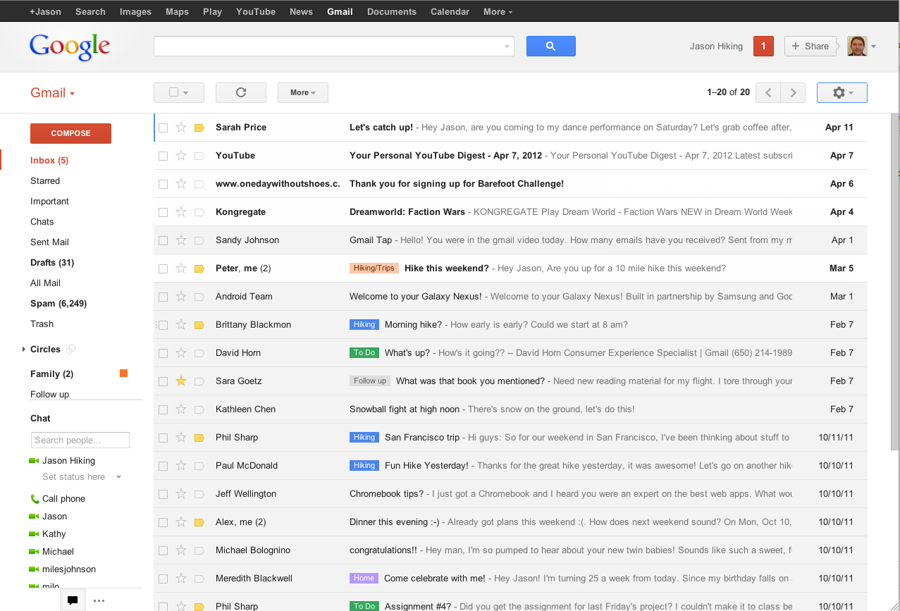
Task: Check the David Horn email box
Action: coord(163,353)
